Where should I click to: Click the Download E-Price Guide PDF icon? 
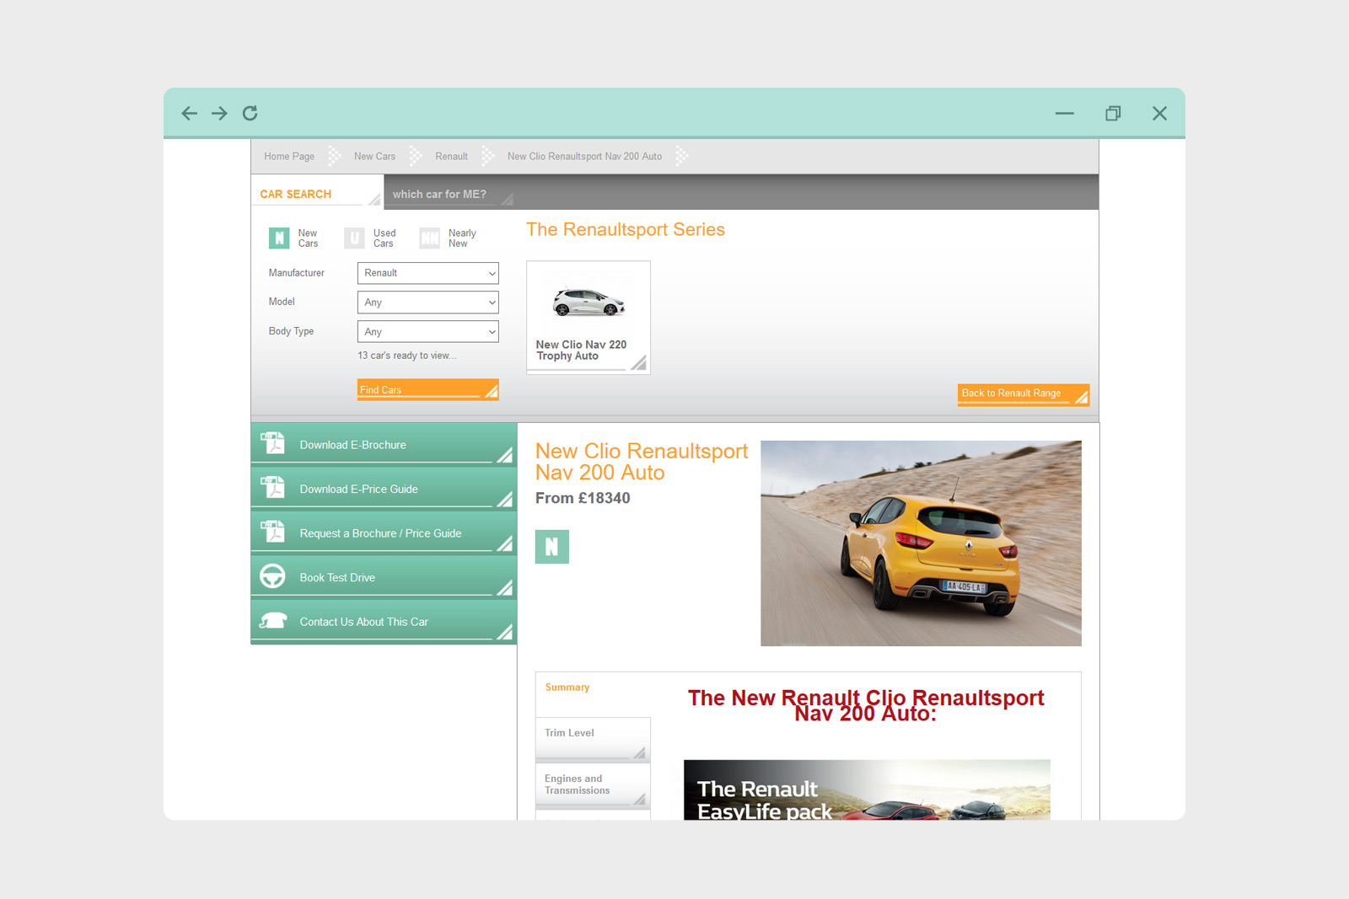(x=272, y=488)
